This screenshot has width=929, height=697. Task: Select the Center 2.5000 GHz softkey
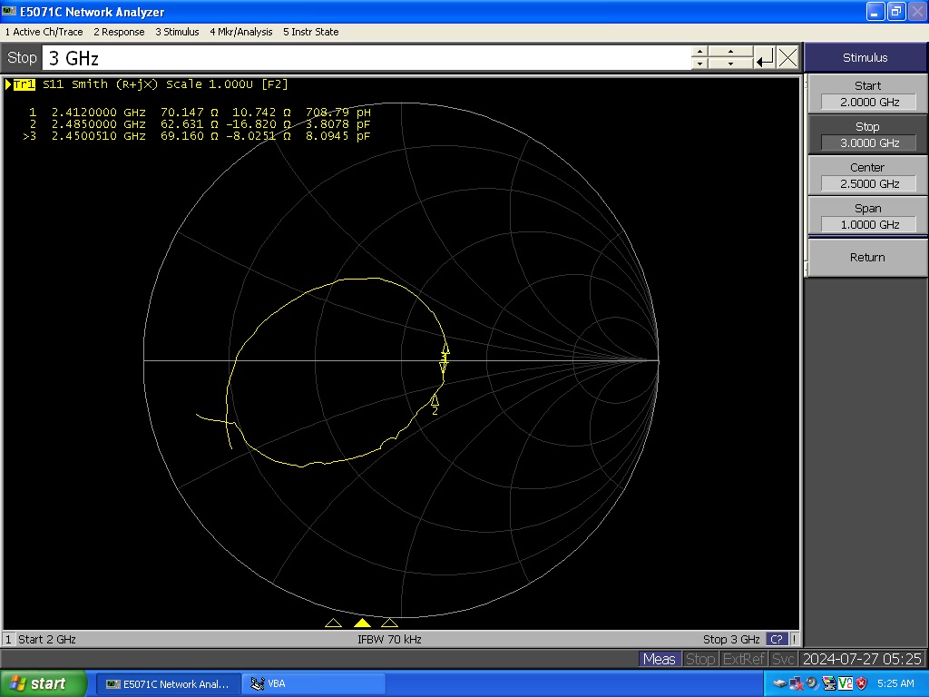point(867,176)
